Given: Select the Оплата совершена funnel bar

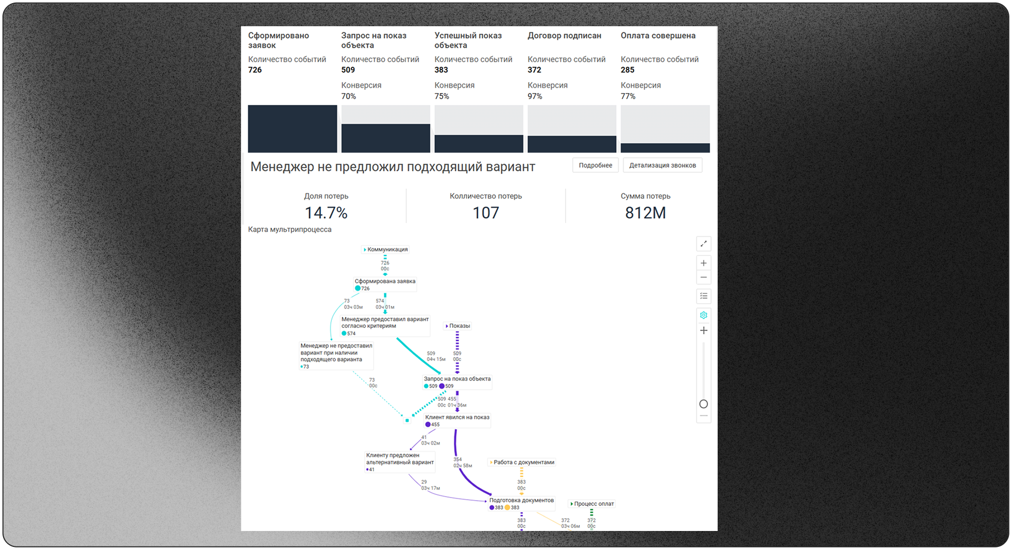Looking at the screenshot, I should (x=665, y=148).
